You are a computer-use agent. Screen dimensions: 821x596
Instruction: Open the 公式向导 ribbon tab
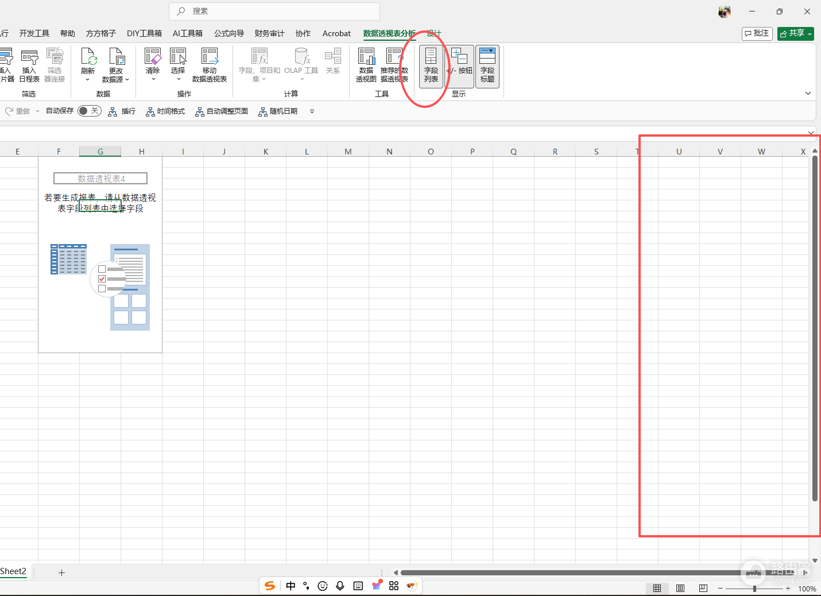[229, 33]
